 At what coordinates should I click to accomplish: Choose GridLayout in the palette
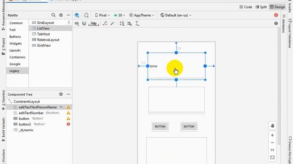coord(45,23)
